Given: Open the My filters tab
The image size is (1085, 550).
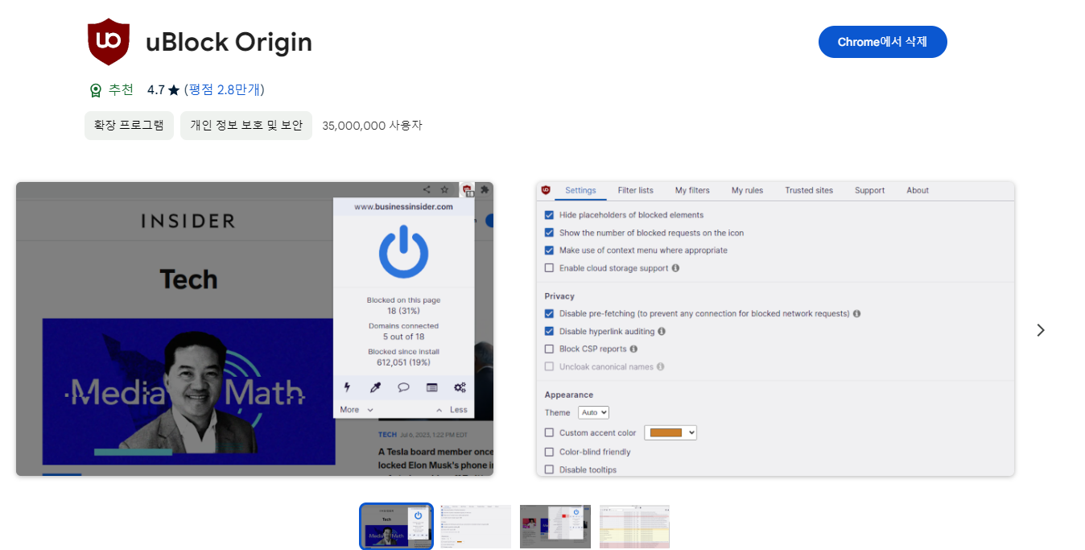Looking at the screenshot, I should pos(692,191).
